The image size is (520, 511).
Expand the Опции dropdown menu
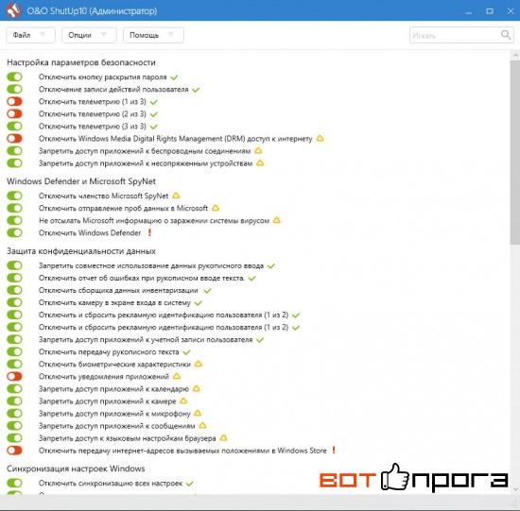tap(89, 35)
